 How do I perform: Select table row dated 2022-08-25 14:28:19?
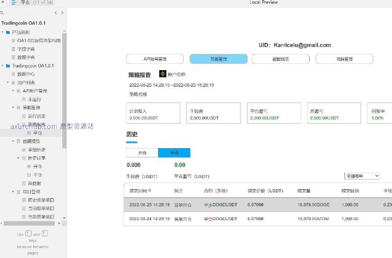coord(258,205)
